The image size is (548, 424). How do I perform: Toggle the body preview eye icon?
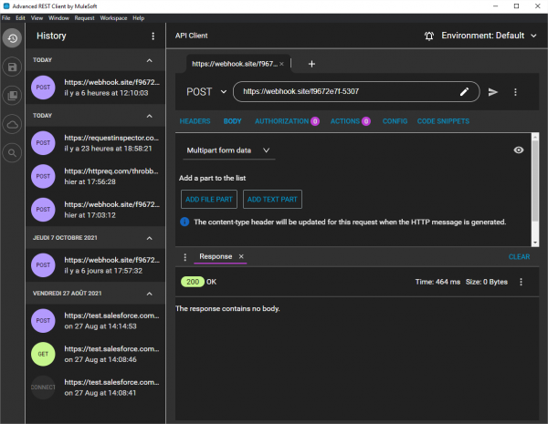519,150
